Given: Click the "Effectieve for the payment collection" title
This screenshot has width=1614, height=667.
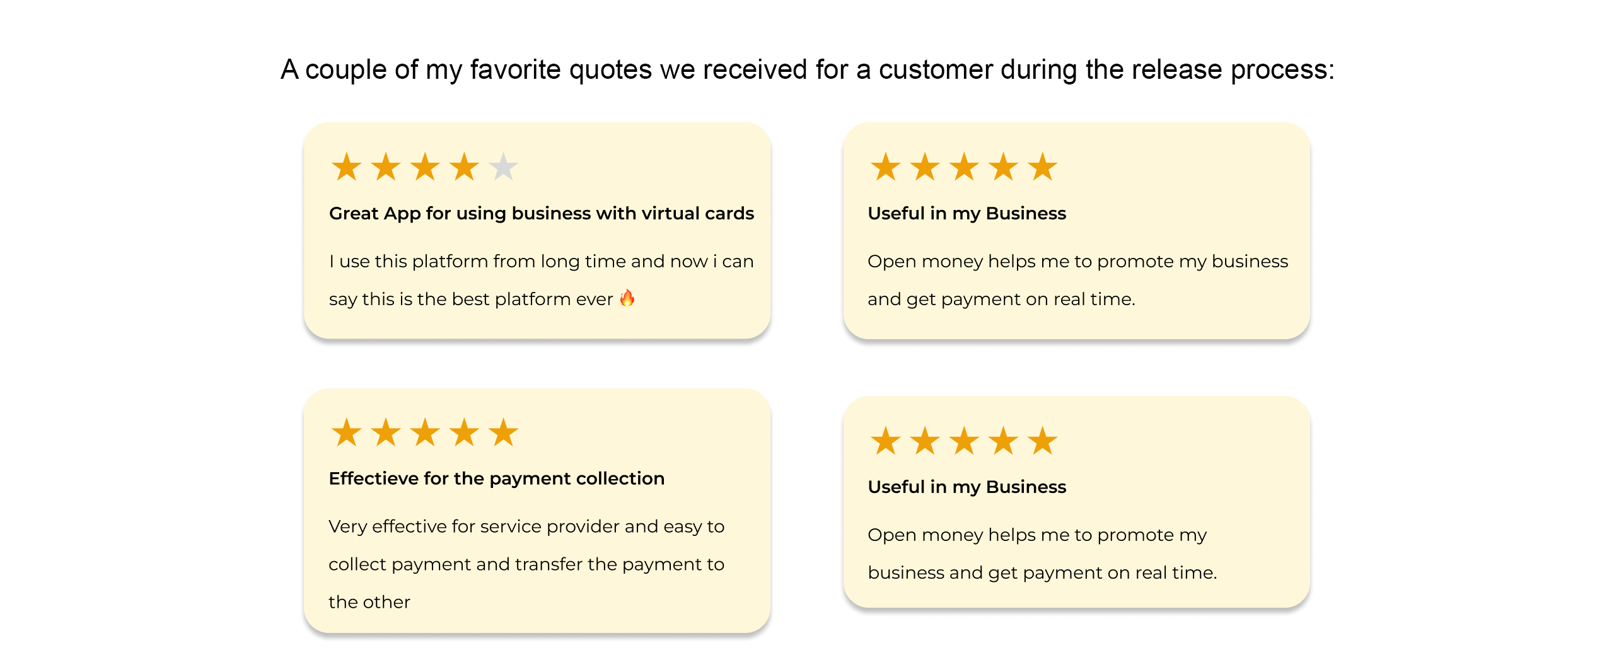Looking at the screenshot, I should tap(497, 478).
